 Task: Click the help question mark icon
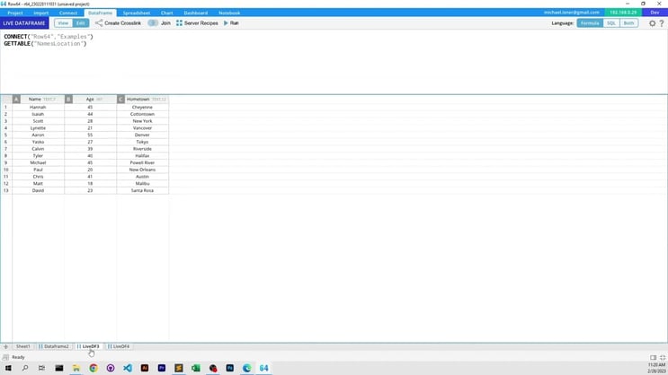coord(662,23)
